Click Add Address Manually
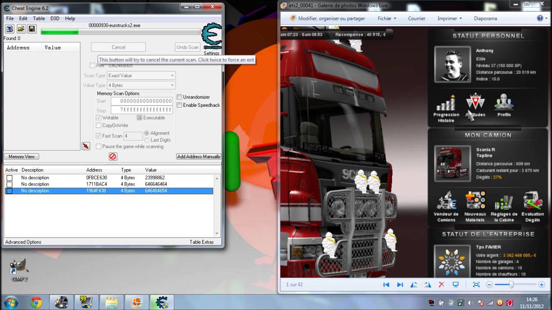Image resolution: width=552 pixels, height=310 pixels. (199, 157)
